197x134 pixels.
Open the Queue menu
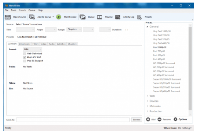[x=32, y=10]
